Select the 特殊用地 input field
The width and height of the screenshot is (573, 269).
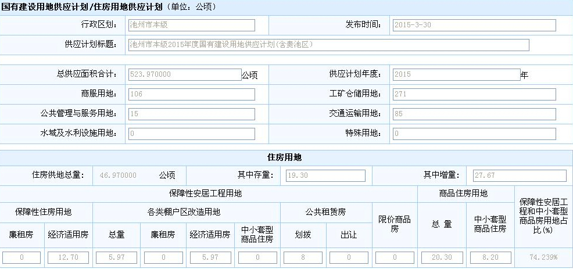point(474,134)
